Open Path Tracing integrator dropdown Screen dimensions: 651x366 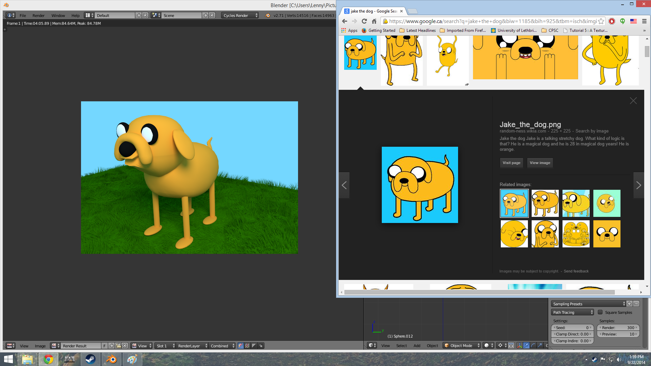[573, 312]
